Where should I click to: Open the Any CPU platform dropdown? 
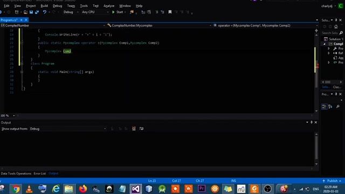95,12
